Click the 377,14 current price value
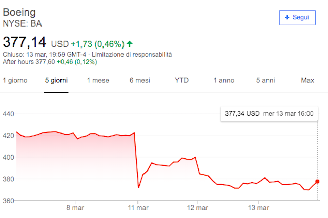Image resolution: width=328 pixels, height=218 pixels. (25, 42)
